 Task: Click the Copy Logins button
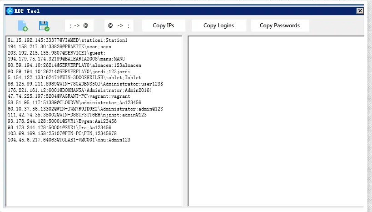(218, 25)
